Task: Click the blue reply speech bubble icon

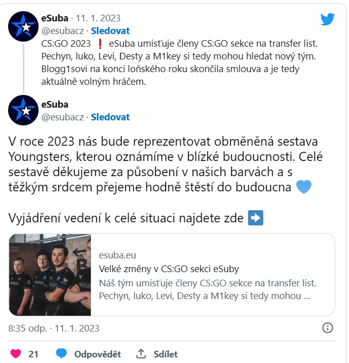Action: [x=61, y=353]
